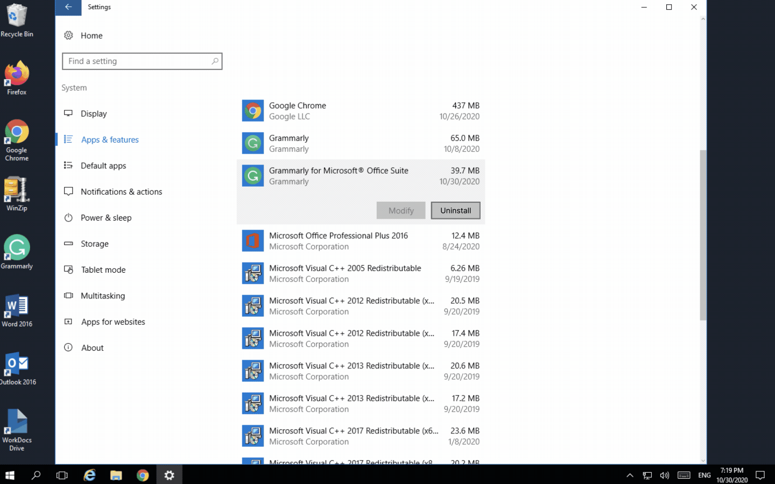Click the Power & sleep icon
Viewport: 775px width, 484px height.
(68, 218)
